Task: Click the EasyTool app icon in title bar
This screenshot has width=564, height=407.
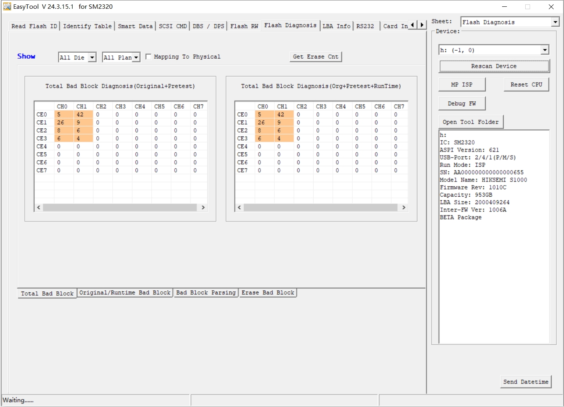Action: tap(7, 6)
